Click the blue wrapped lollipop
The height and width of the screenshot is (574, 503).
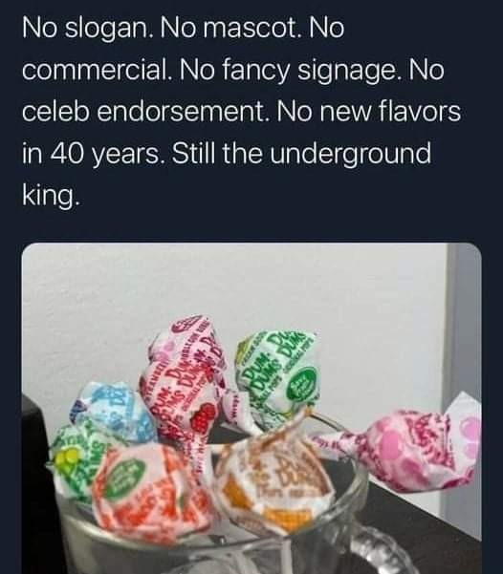115,412
